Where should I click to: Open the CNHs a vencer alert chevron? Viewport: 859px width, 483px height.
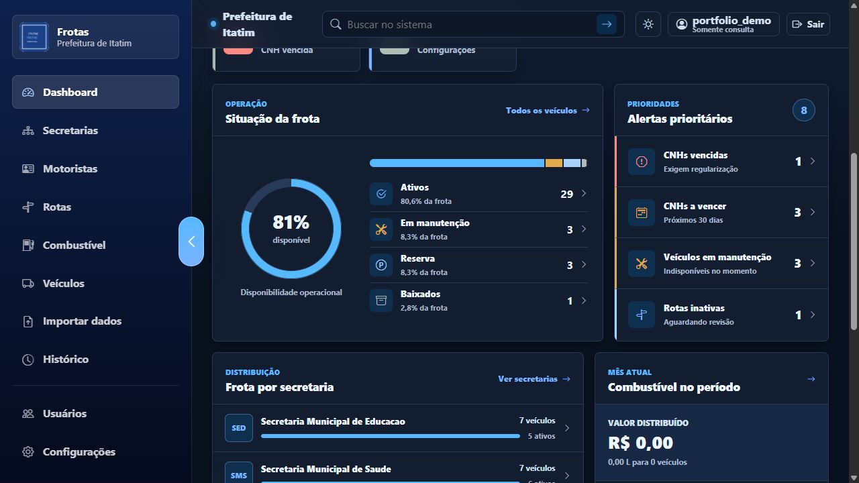pyautogui.click(x=813, y=213)
